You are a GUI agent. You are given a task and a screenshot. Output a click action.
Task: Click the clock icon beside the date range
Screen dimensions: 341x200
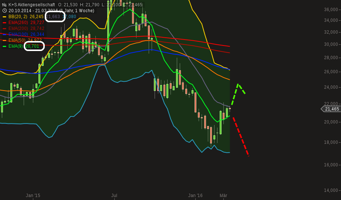click(x=4, y=10)
